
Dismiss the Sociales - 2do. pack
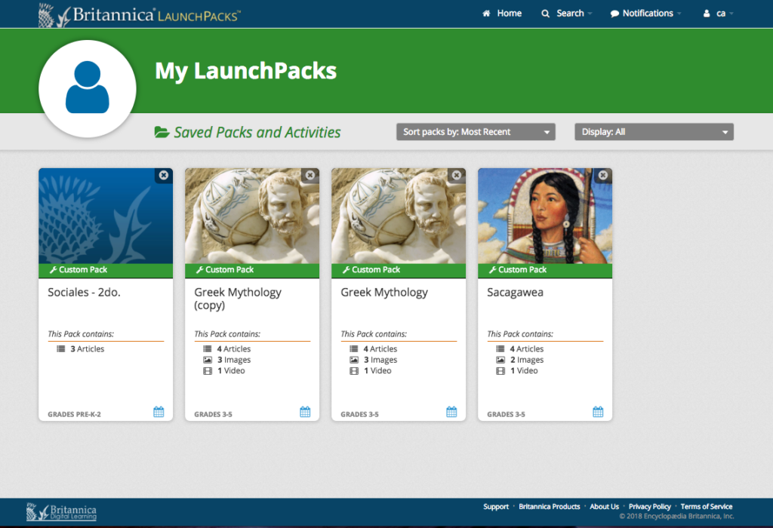click(x=163, y=174)
